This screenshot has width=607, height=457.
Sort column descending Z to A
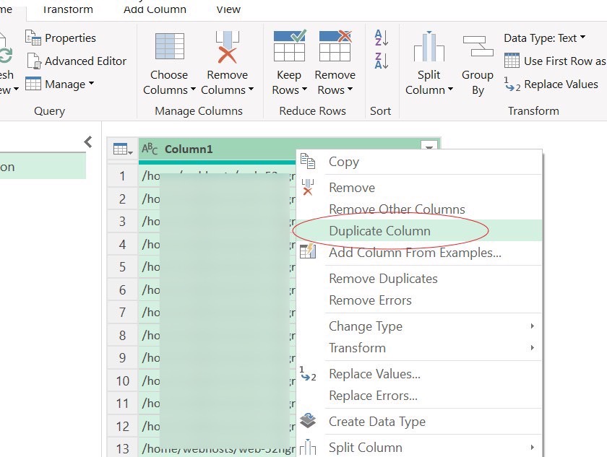click(382, 61)
